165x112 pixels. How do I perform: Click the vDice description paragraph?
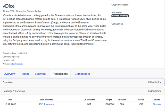pyautogui.click(x=54, y=30)
